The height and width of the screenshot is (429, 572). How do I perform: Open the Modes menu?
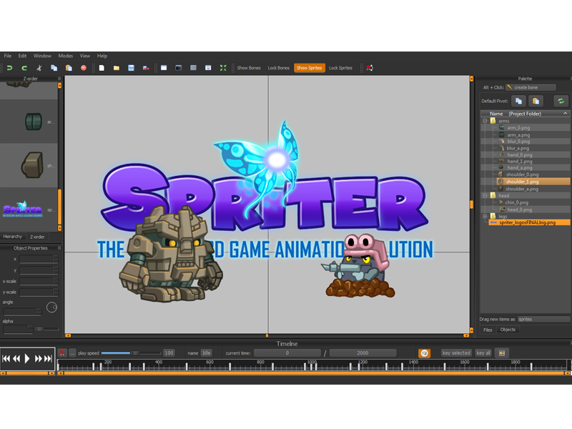(x=66, y=55)
